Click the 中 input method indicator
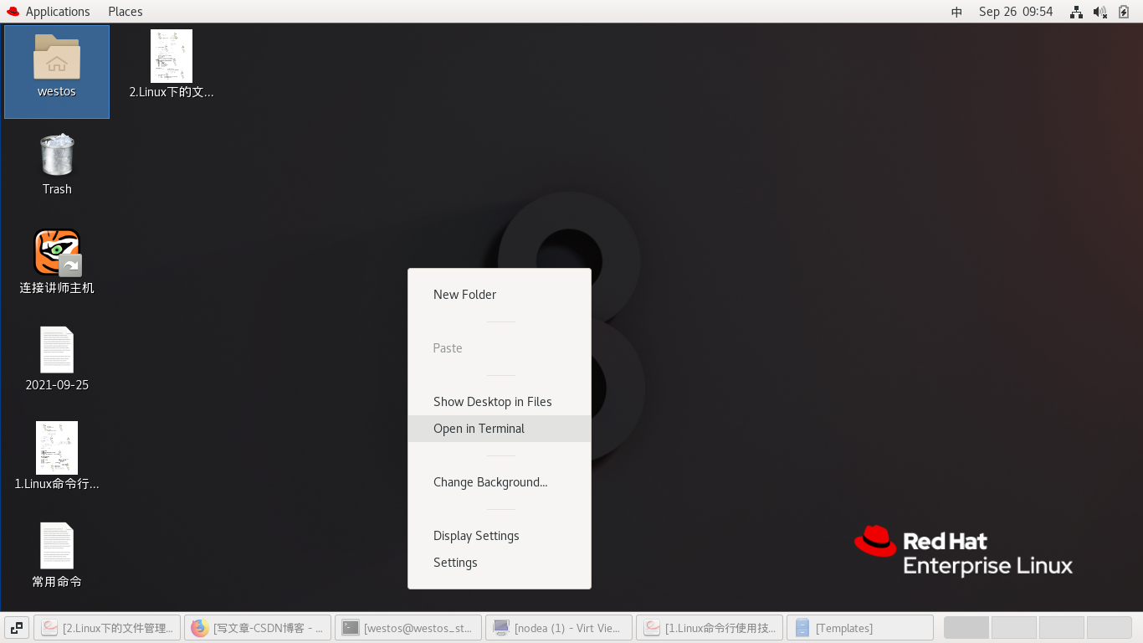This screenshot has width=1143, height=643. coord(956,12)
